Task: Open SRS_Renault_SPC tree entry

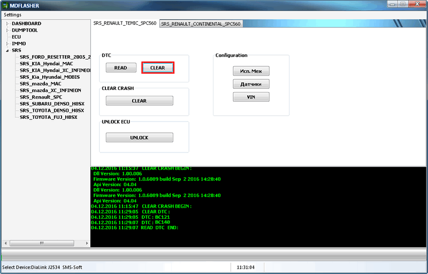Action: [41, 97]
